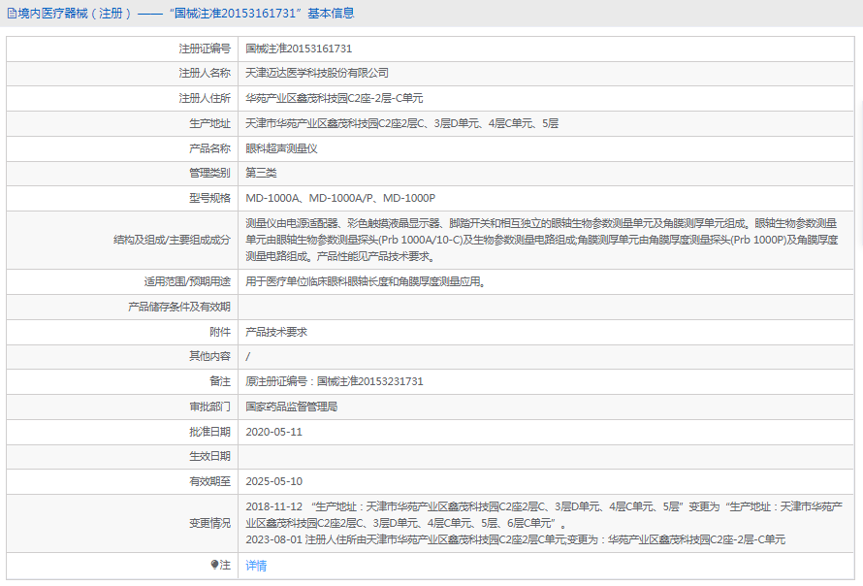Click the model list starting with MD-1000A
The height and width of the screenshot is (586, 863).
340,198
